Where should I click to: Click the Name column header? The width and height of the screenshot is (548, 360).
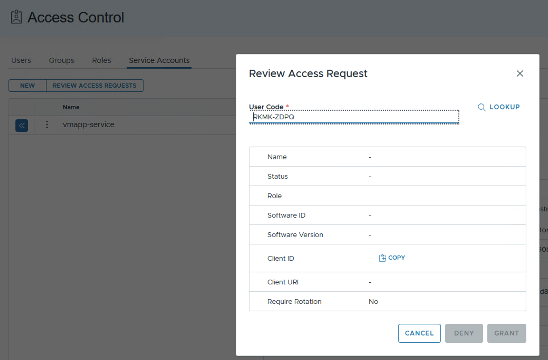pos(71,107)
